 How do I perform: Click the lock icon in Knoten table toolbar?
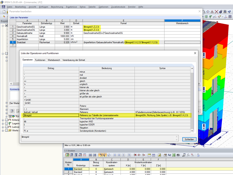[x=198, y=155]
